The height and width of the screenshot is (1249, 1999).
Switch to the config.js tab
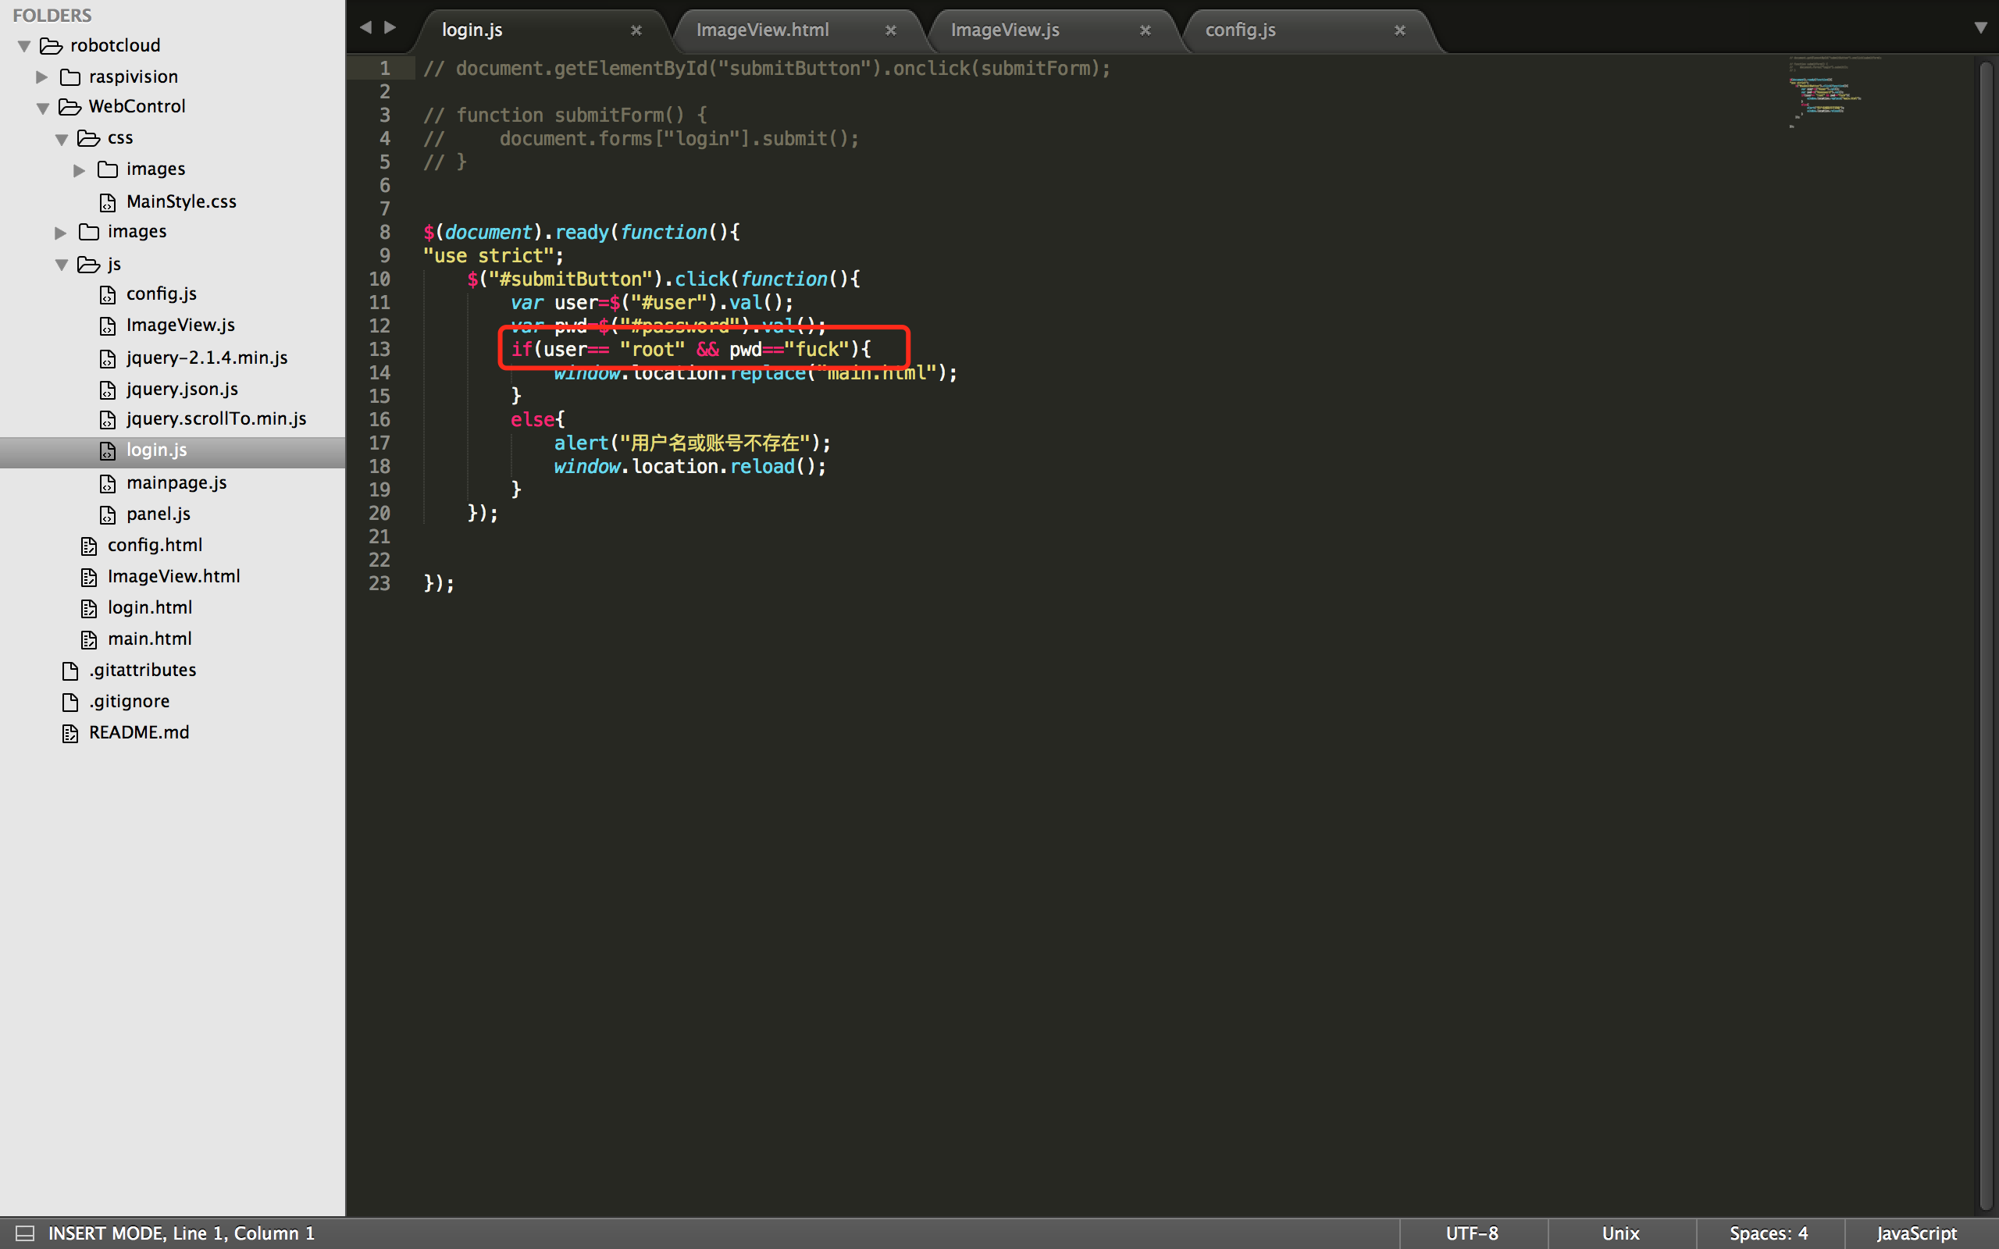point(1240,30)
